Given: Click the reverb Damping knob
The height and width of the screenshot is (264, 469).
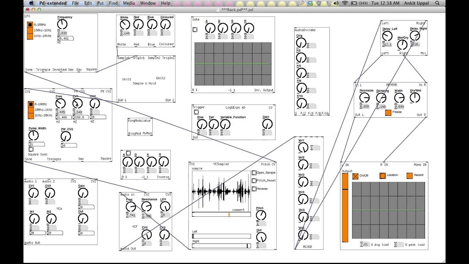Looking at the screenshot, I should pyautogui.click(x=381, y=98).
